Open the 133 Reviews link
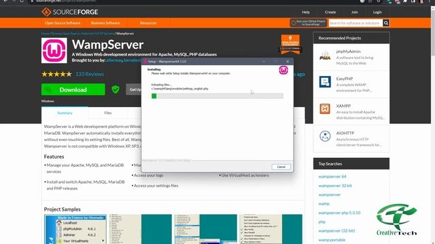This screenshot has height=244, width=435. point(90,74)
